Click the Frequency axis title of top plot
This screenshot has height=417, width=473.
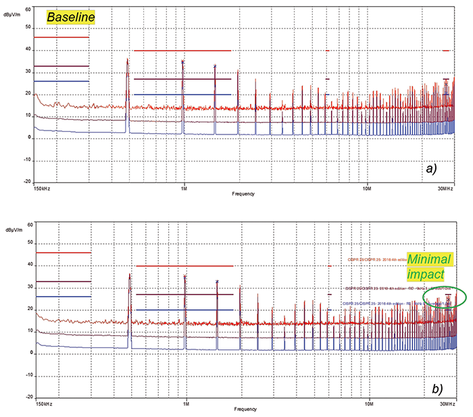244,194
